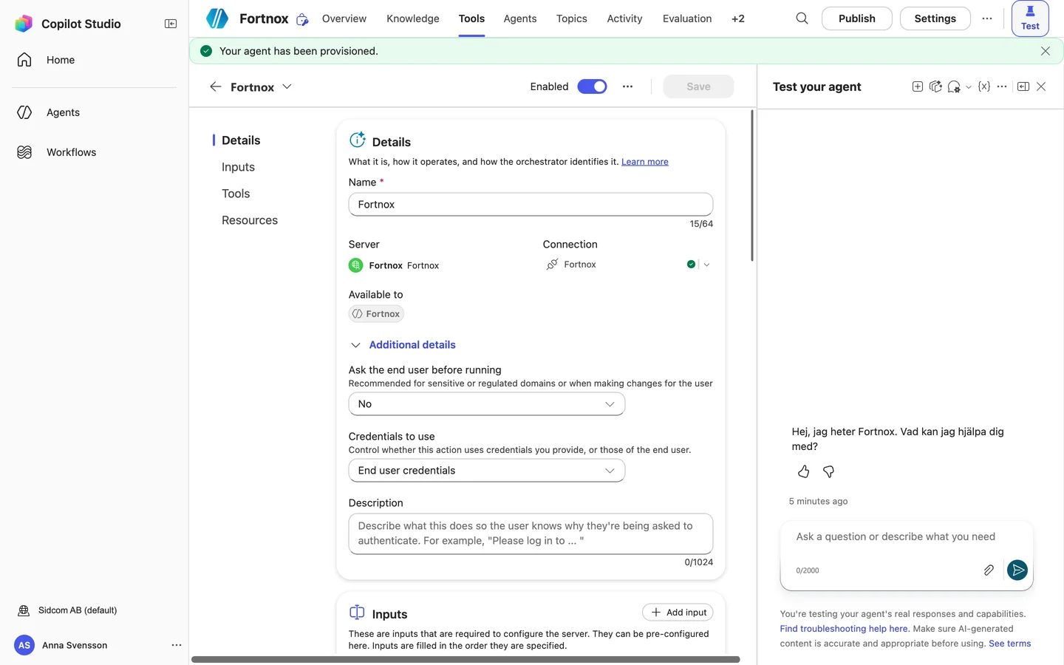Click the thumbs down feedback icon

click(x=828, y=471)
